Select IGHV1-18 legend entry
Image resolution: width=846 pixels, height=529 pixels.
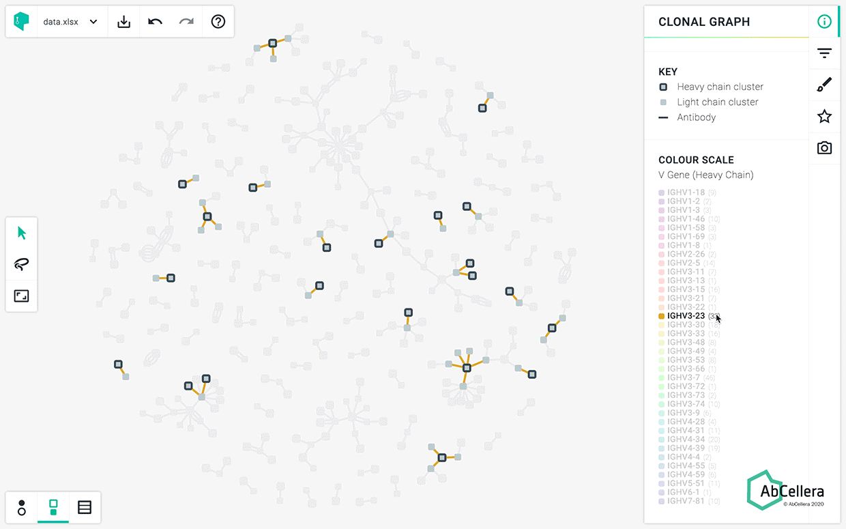[x=686, y=192]
